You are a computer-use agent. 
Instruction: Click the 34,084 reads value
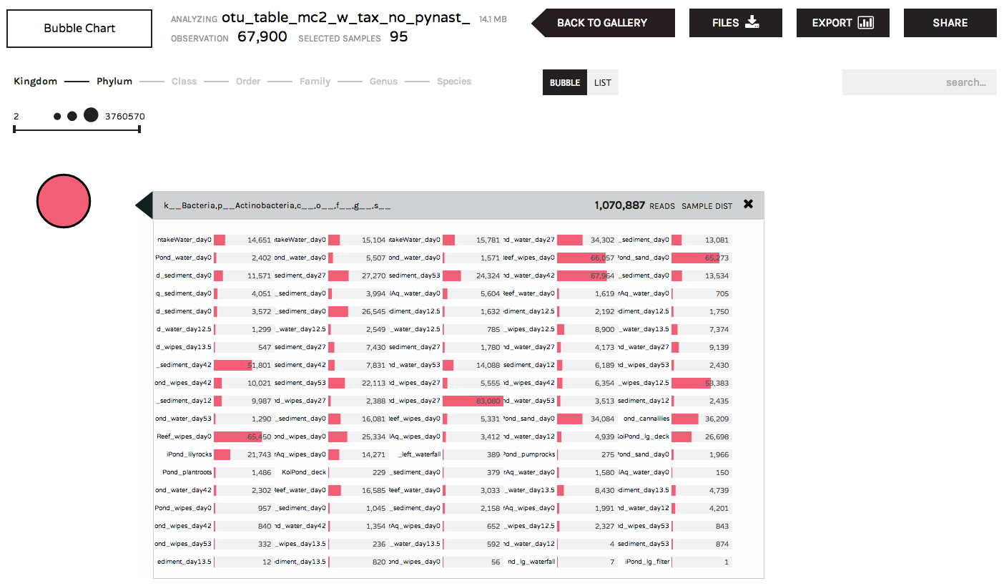coord(601,419)
